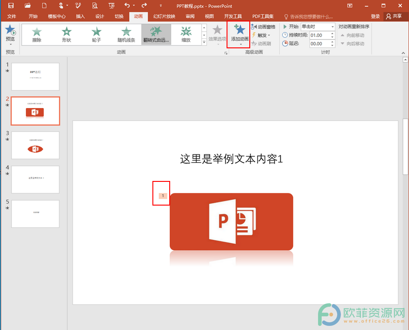Click the 动画刷 animation painter
Image resolution: width=409 pixels, height=330 pixels.
[261, 44]
